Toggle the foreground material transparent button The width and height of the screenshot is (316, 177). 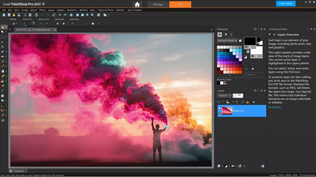(254, 47)
